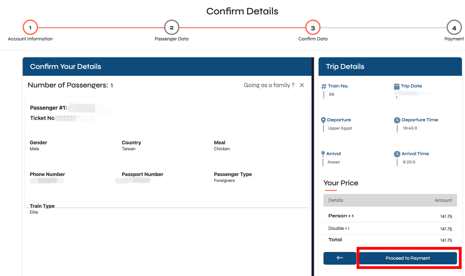Click the Proceed to Payment button

coord(408,258)
